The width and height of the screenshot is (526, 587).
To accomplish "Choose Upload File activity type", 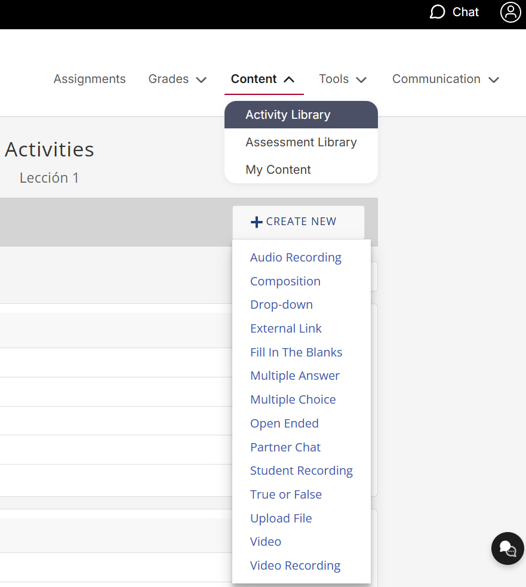I will [281, 518].
